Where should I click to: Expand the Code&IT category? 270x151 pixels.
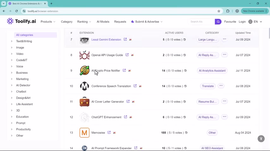coord(12,60)
